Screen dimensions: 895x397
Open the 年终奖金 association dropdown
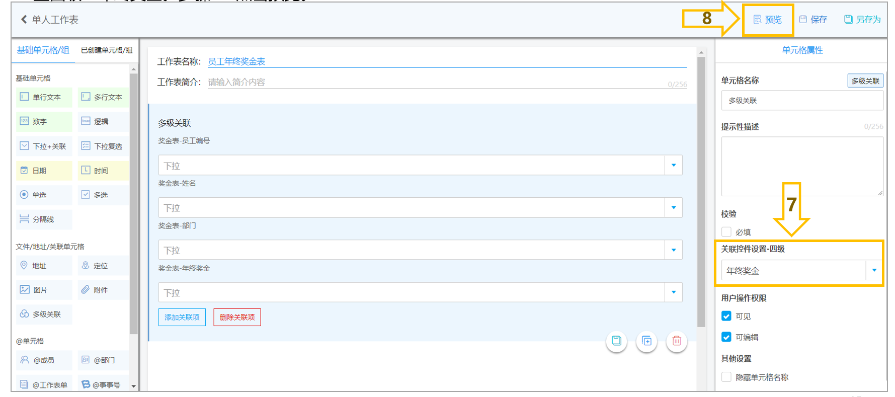[x=802, y=270]
